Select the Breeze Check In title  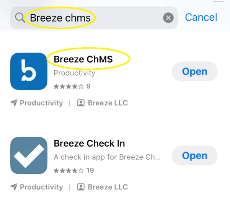tap(89, 144)
